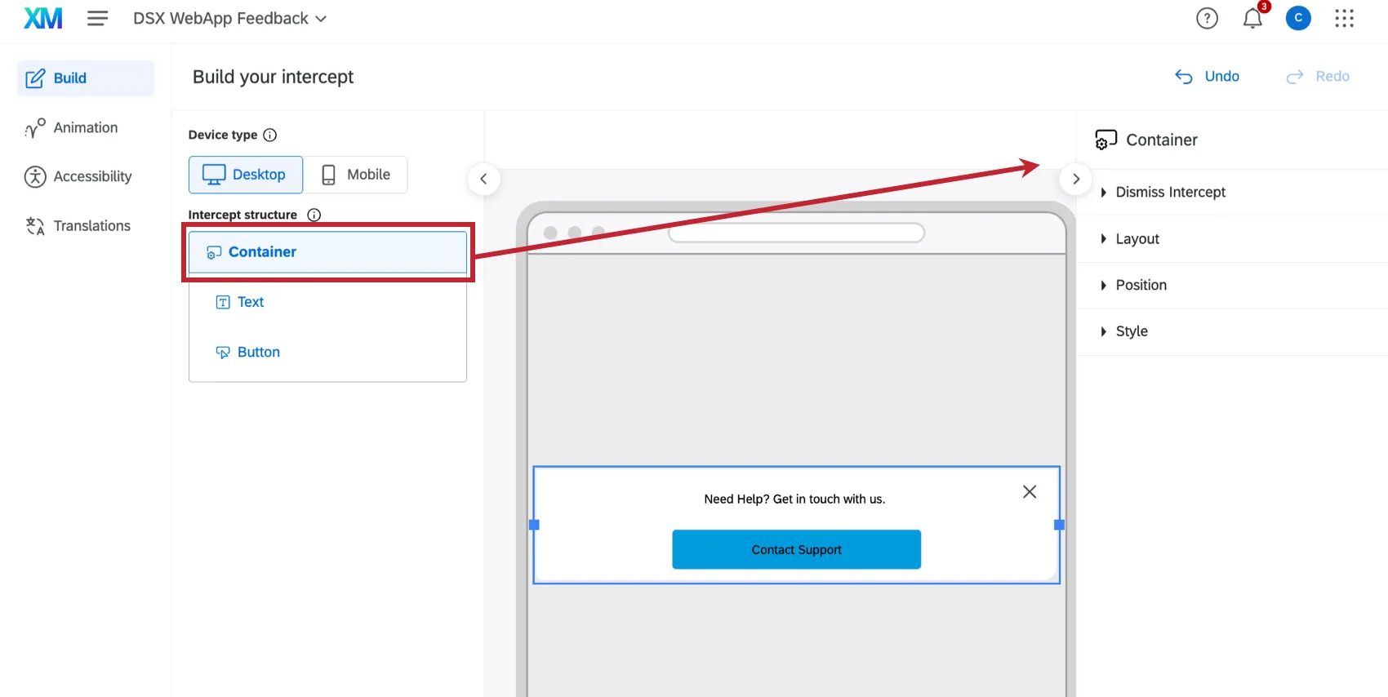Show Intercept structure info icon
1388x697 pixels.
pos(314,215)
